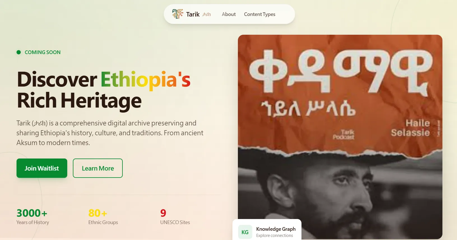Screen dimensions: 457x240
Task: Click the 3000+ Years of History stat
Action: [x=33, y=216]
